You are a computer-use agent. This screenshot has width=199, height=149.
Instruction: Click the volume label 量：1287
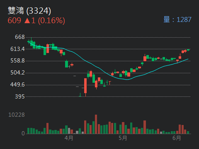[x=177, y=19]
